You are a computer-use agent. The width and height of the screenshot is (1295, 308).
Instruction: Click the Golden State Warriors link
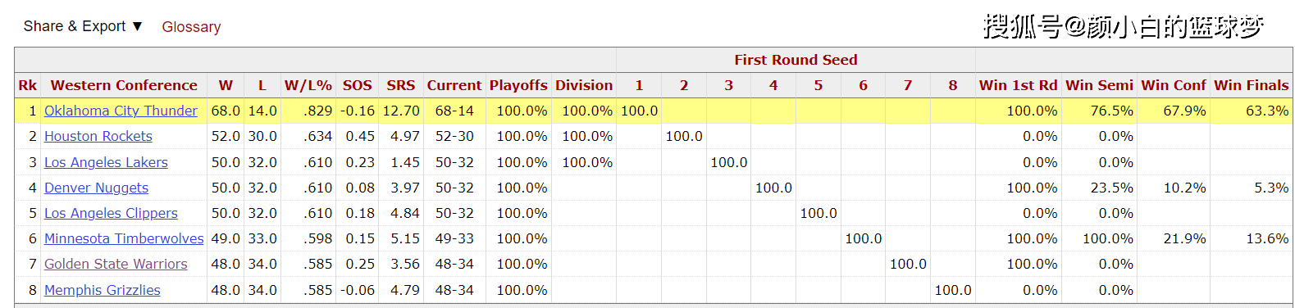[x=116, y=264]
